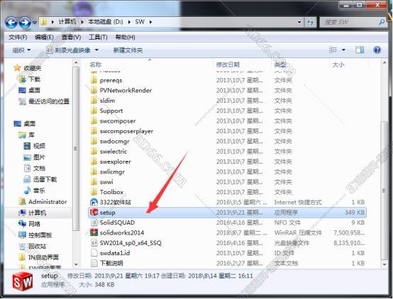Open the recent locations dropdown beside navigation arrows

(x=35, y=23)
